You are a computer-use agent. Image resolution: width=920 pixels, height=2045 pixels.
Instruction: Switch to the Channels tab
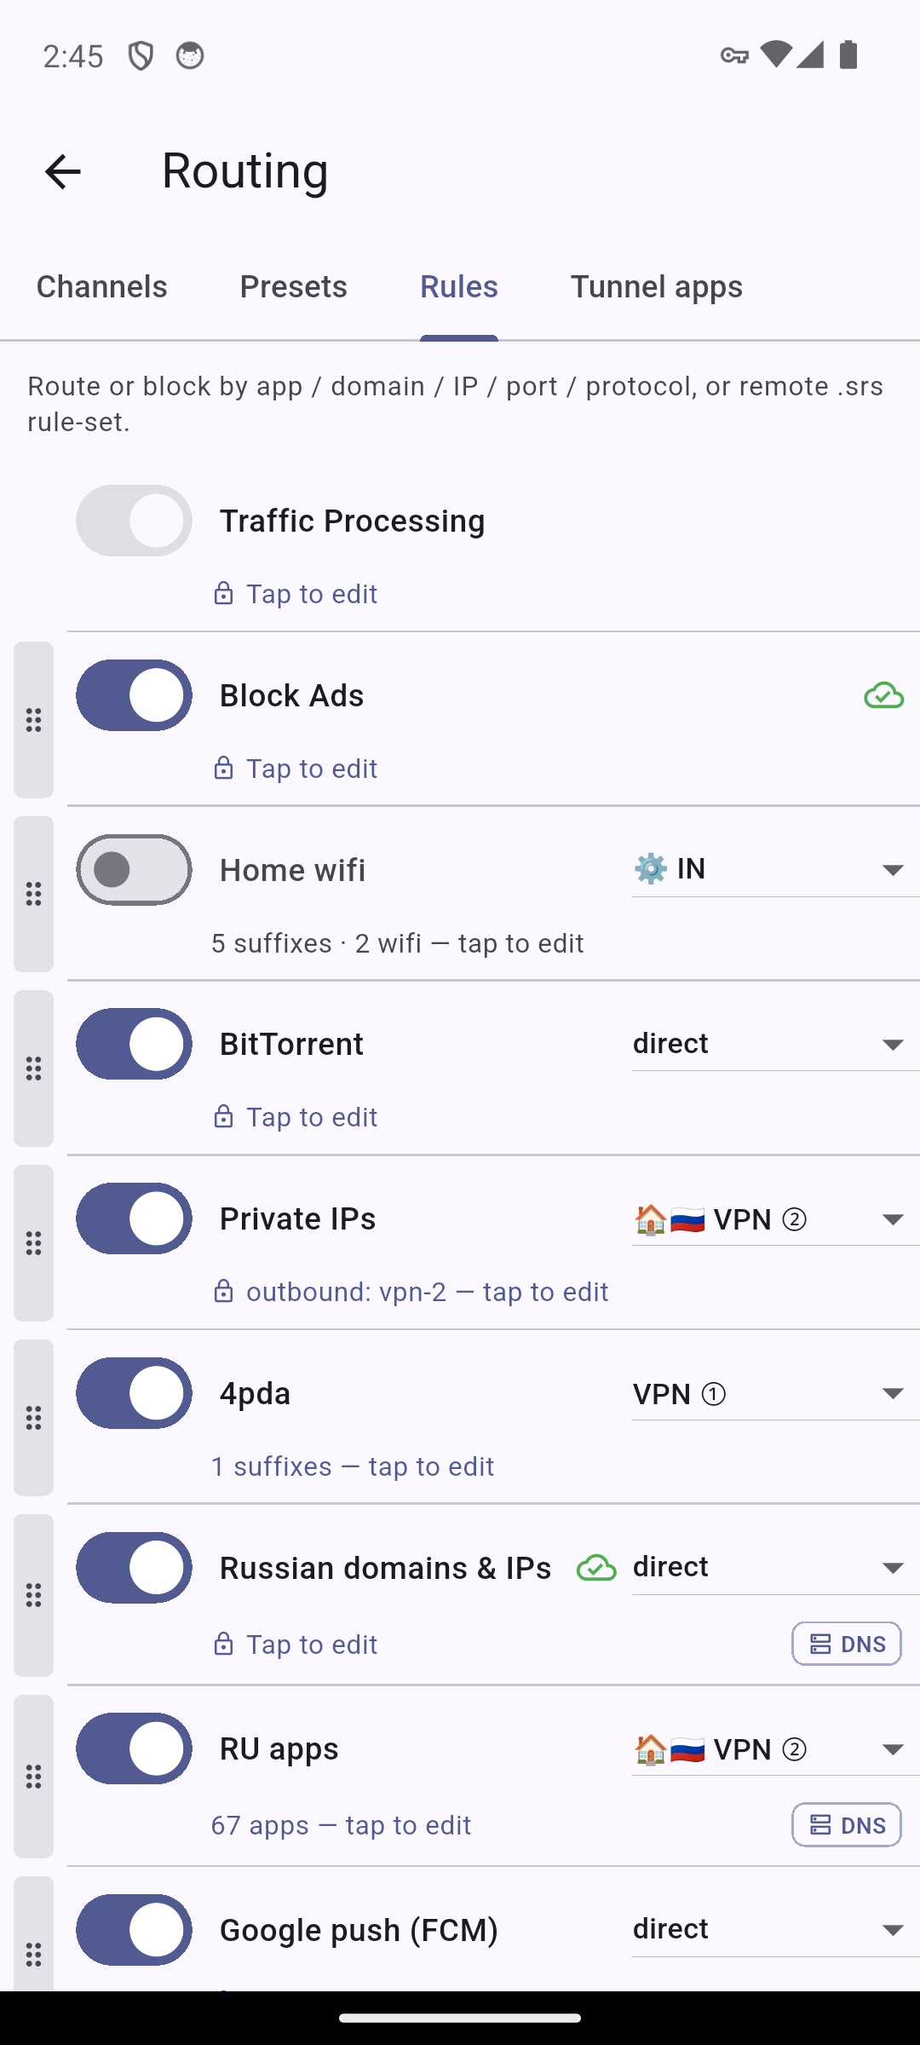tap(101, 286)
